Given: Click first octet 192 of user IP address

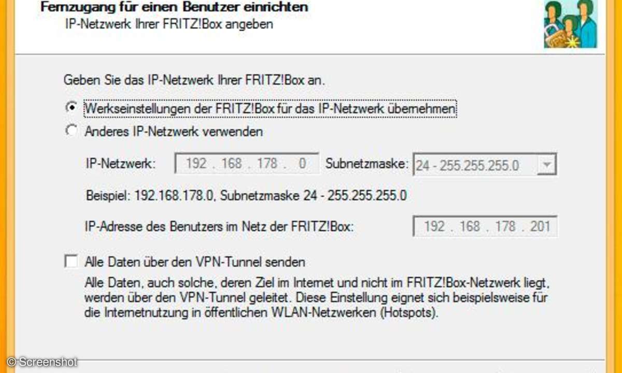Looking at the screenshot, I should click(434, 226).
